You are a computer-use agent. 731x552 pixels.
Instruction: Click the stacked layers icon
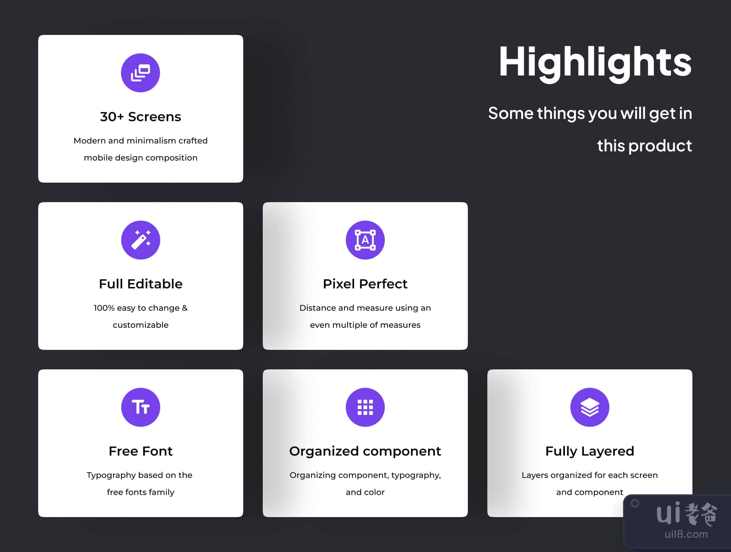click(x=590, y=407)
